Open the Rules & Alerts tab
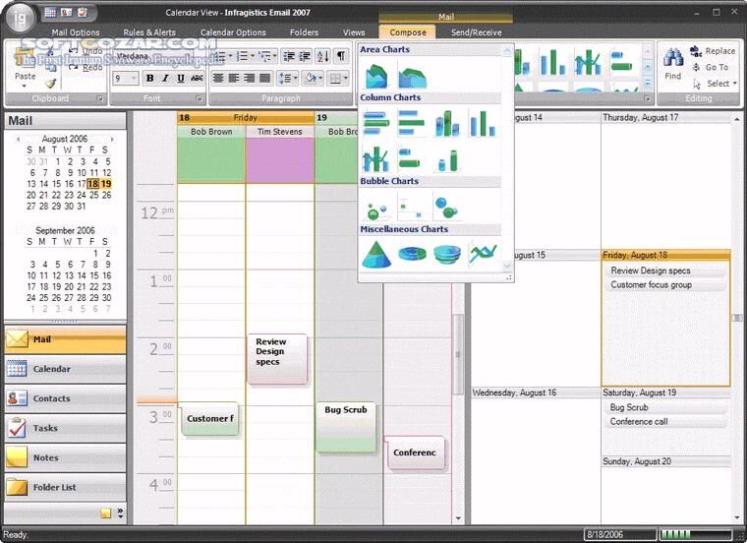This screenshot has height=543, width=747. click(x=149, y=32)
